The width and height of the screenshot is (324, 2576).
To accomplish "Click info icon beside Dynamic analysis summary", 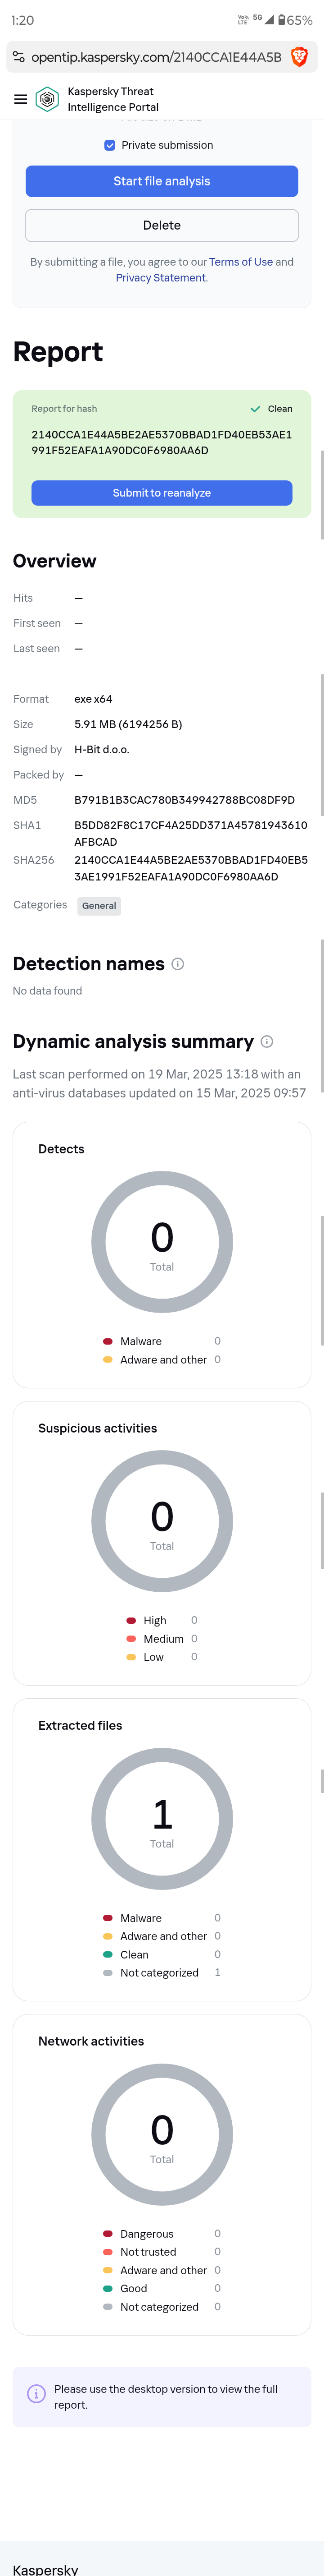I will pos(267,1042).
